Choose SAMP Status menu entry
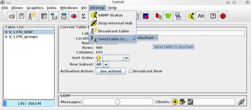Image resolution: width=251 pixels, height=110 pixels. pos(113,15)
